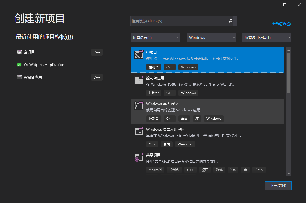Viewport: 306px width, 203px height.
Task: Click the 共享项目 template icon
Action: point(139,157)
